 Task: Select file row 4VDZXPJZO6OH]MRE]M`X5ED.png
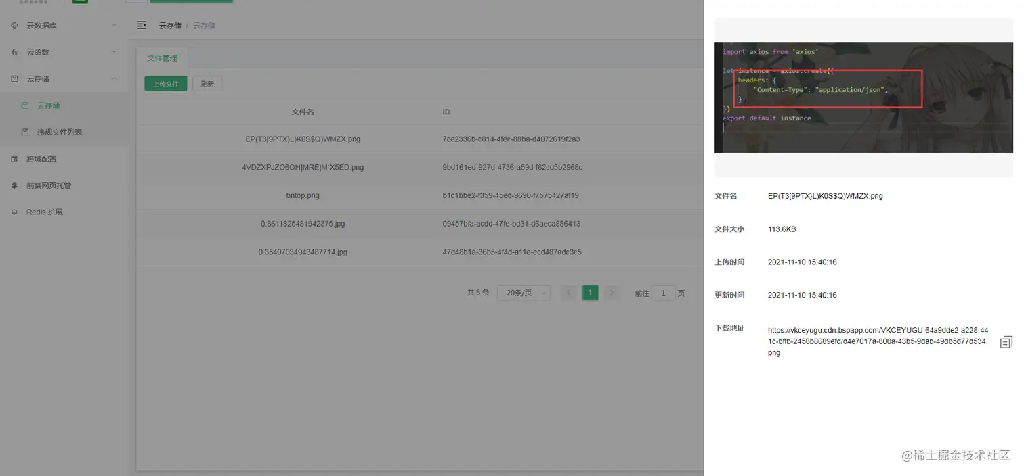tap(420, 167)
